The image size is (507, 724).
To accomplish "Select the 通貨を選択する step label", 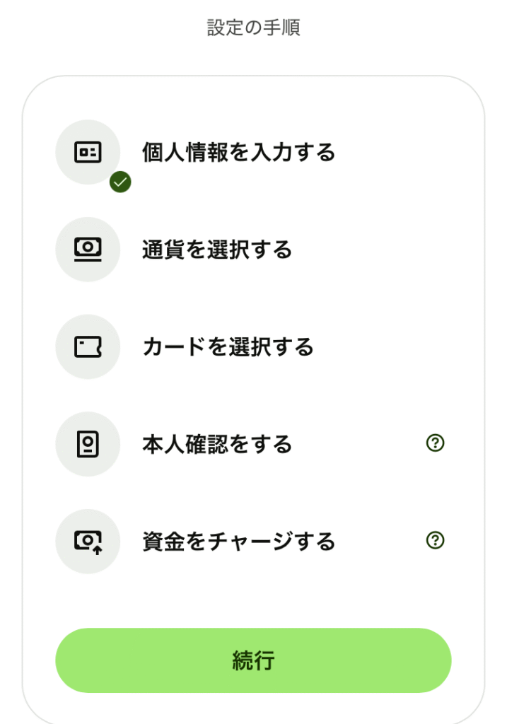I will (x=216, y=250).
